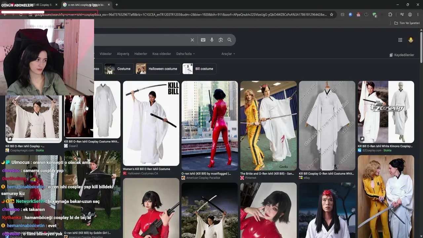Apply the Costume filter chip
423x238 pixels.
[119, 69]
